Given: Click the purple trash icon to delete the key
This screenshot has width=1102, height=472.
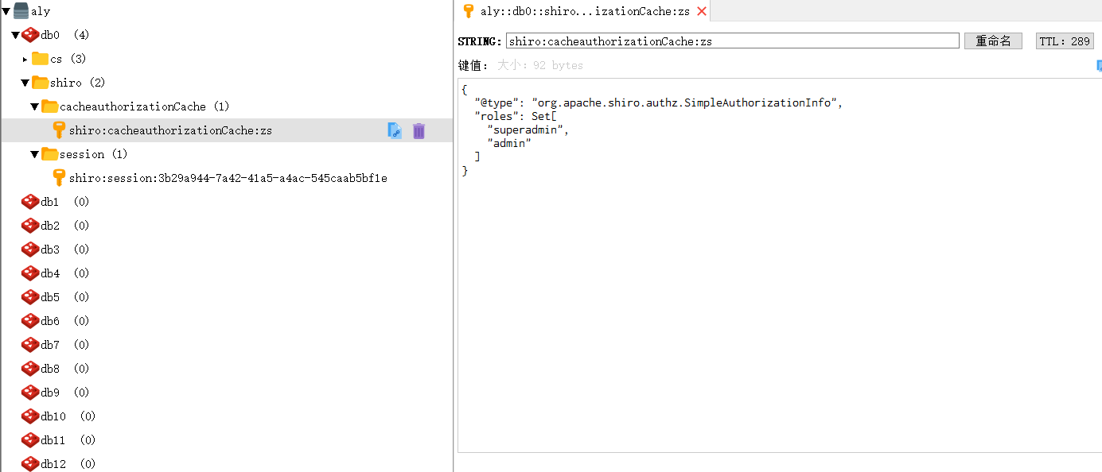Looking at the screenshot, I should point(419,130).
